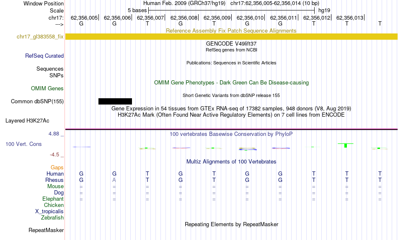The width and height of the screenshot is (398, 240).
Task: Click the X_tropicalis species label
Action: coord(49,212)
